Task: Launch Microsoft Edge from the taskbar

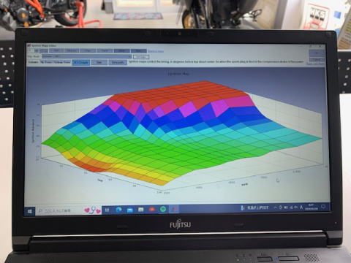Action: point(118,210)
